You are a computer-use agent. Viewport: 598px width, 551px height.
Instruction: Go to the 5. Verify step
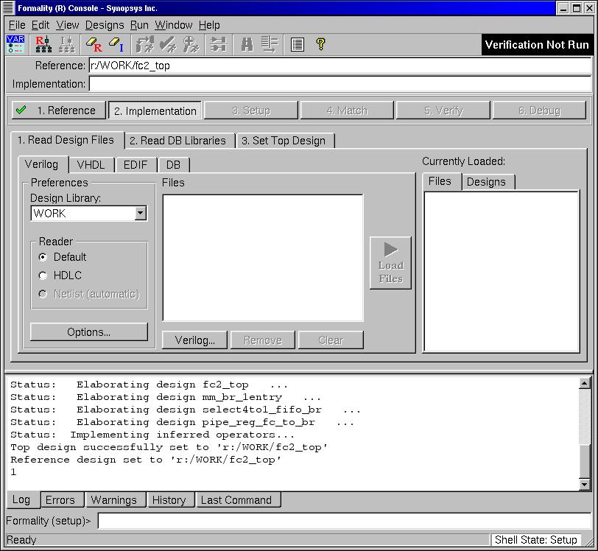click(443, 110)
